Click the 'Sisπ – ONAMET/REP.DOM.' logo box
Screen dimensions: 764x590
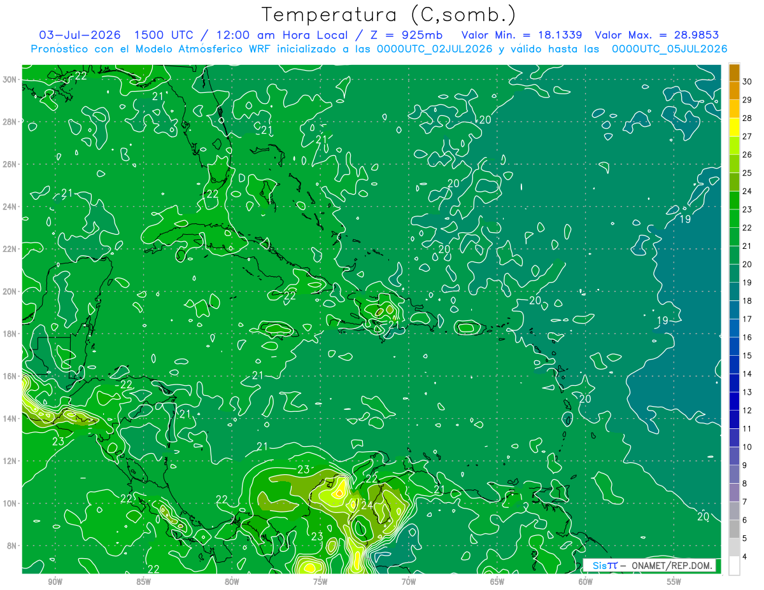[x=649, y=565]
